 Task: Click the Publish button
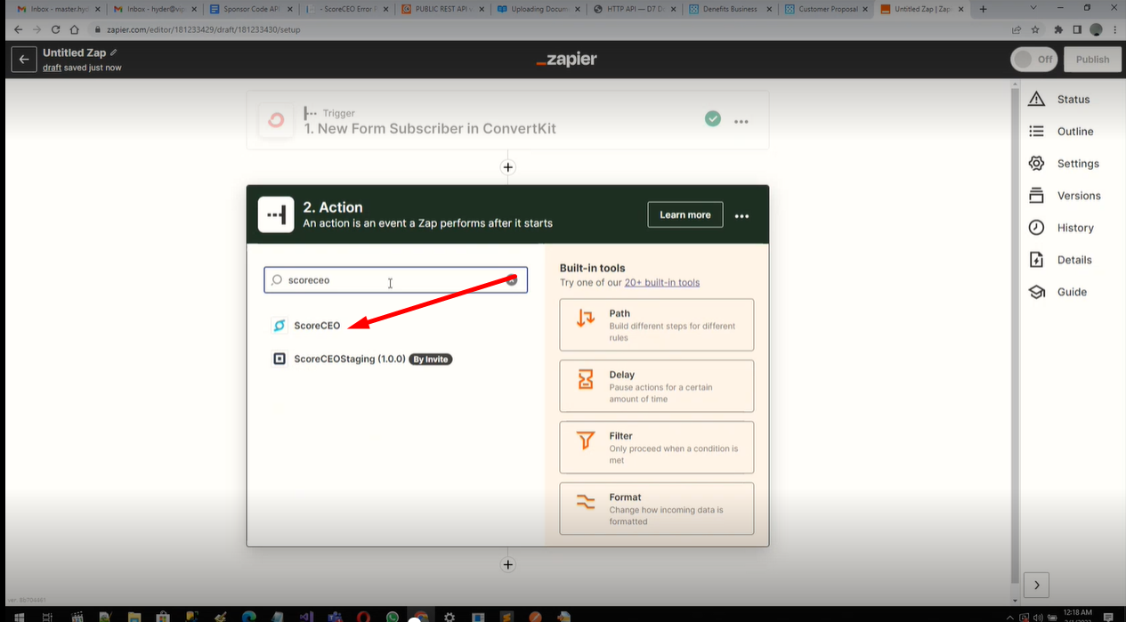(1092, 60)
